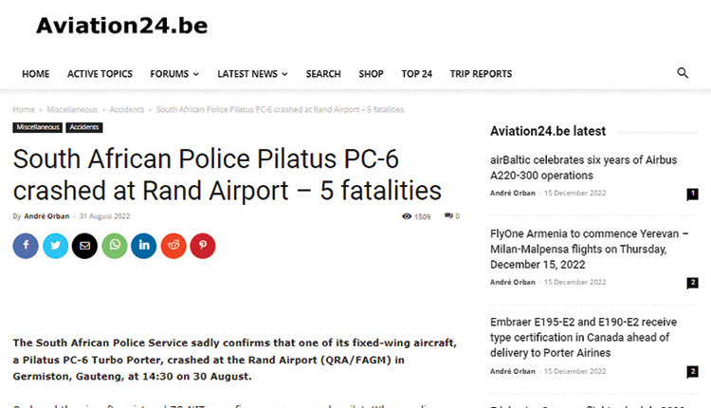Viewport: 711px width, 408px height.
Task: Open the airBaltic Airbus A220-300 article
Action: [583, 168]
